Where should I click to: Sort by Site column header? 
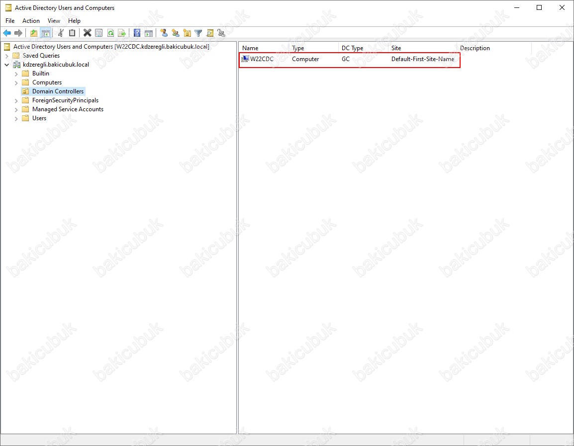(x=422, y=48)
